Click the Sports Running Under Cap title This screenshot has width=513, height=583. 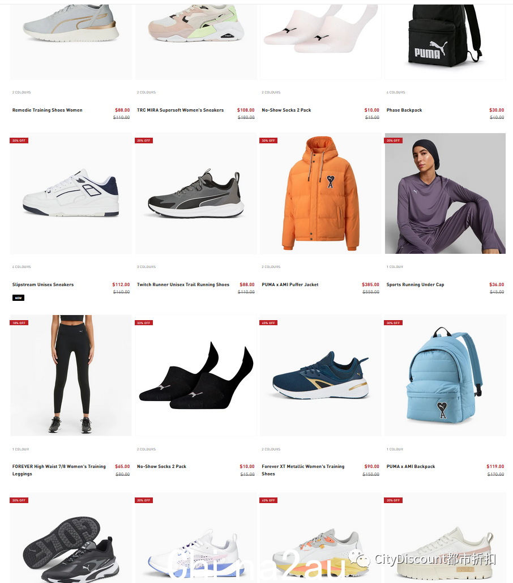click(x=415, y=284)
